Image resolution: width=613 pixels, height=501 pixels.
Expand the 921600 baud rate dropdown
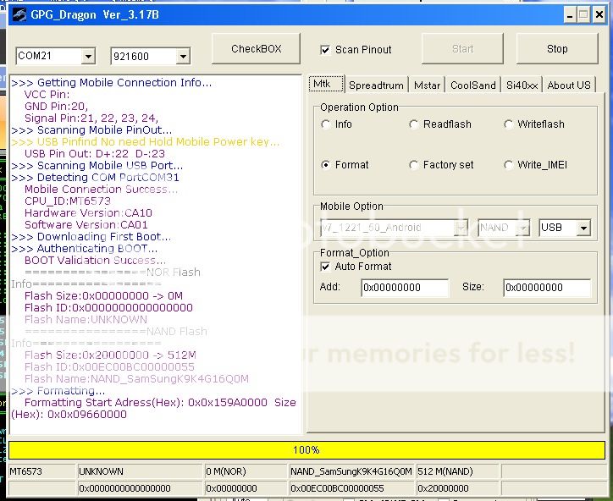click(x=183, y=57)
